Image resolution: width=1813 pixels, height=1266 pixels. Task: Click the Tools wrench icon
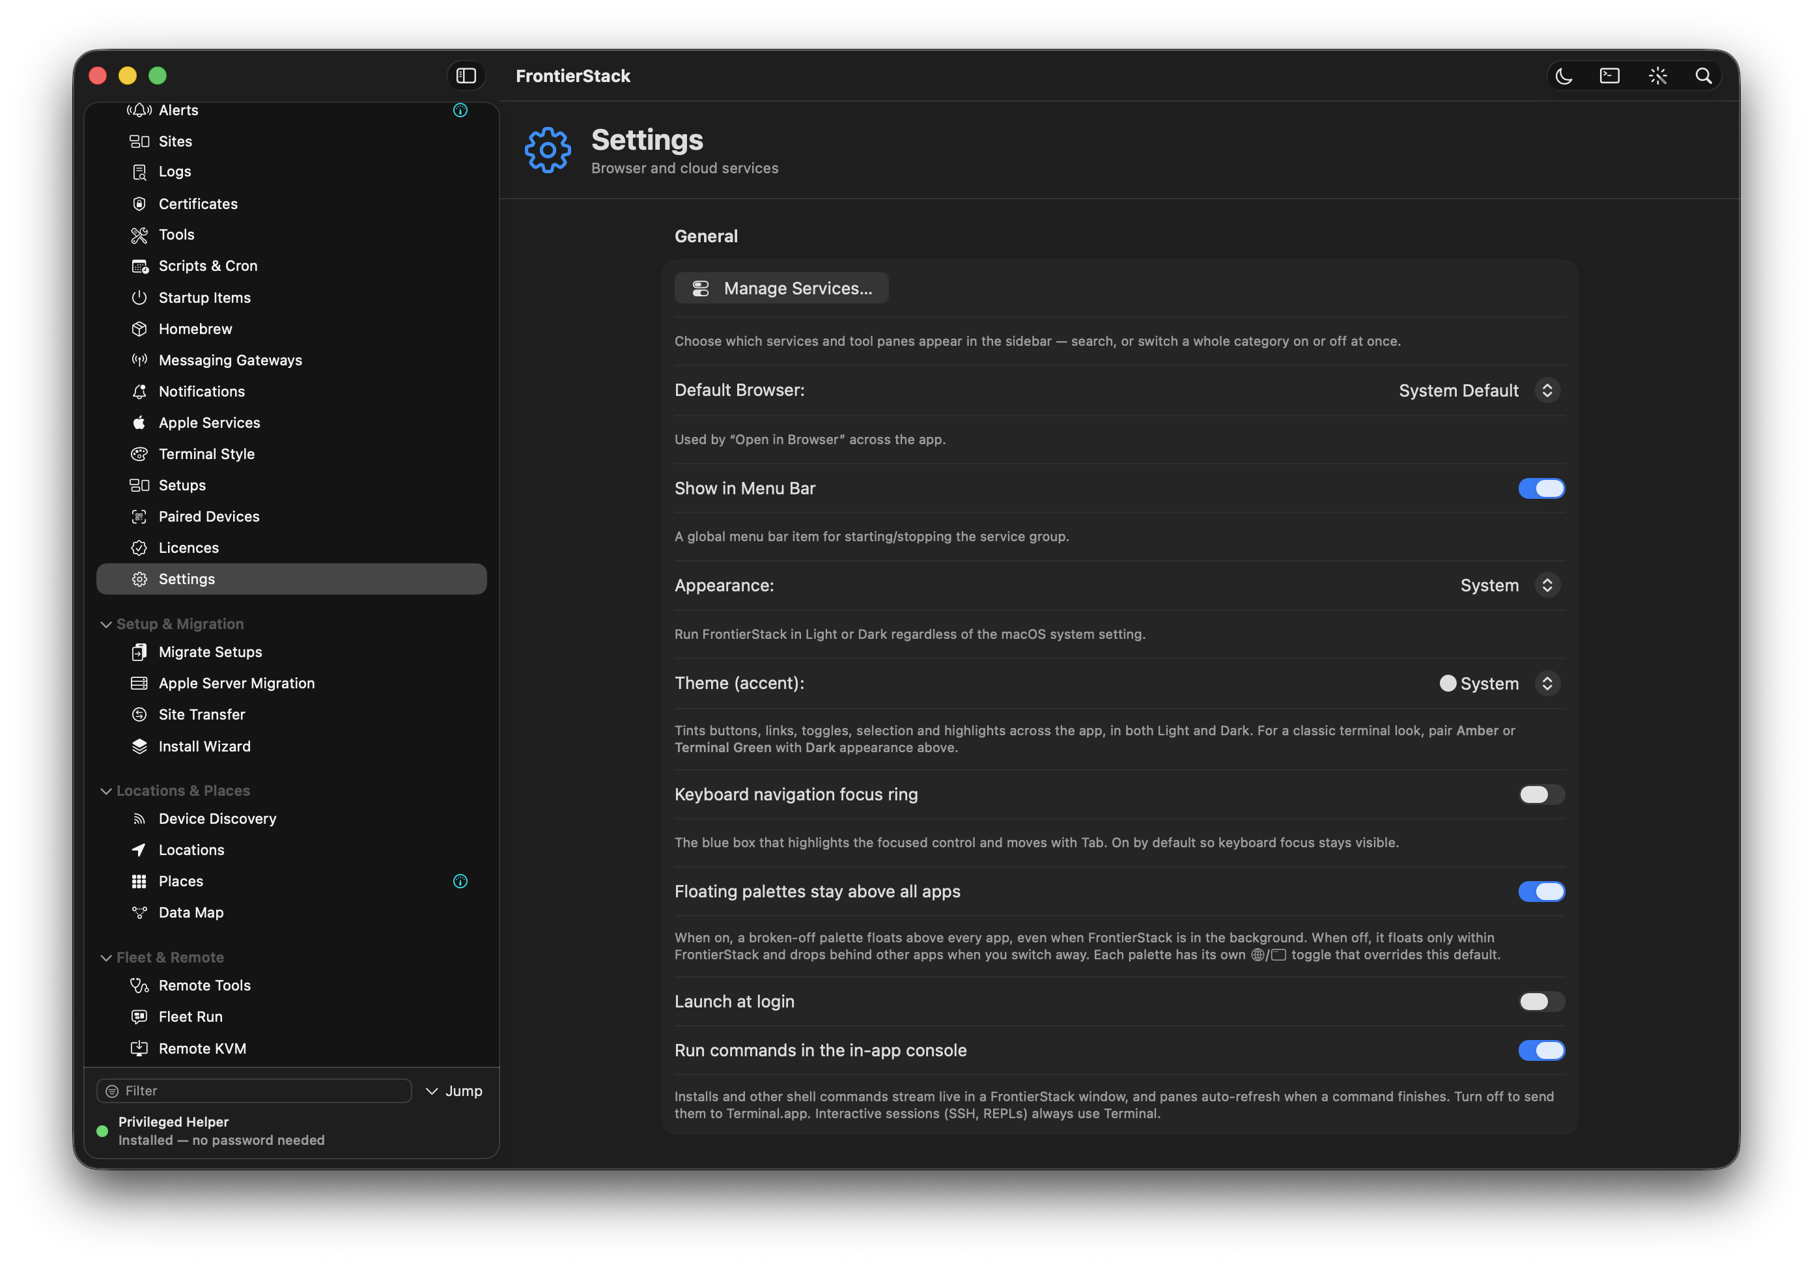coord(139,234)
